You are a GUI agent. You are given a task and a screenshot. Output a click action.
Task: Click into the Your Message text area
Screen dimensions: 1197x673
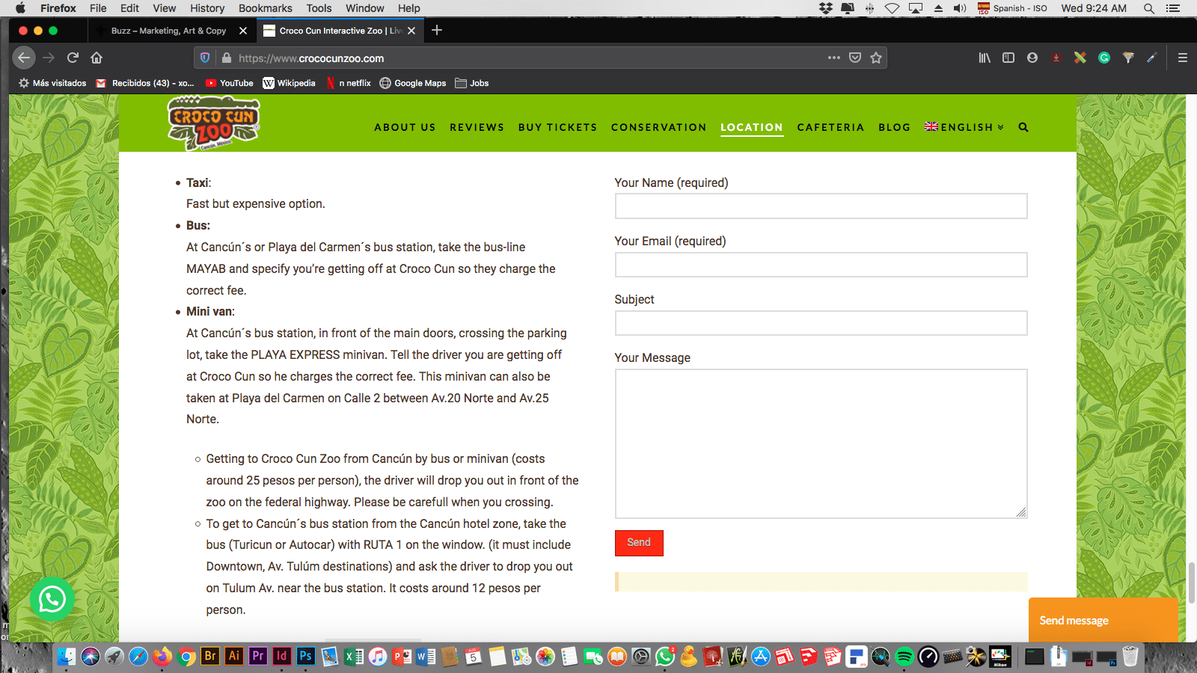tap(821, 443)
